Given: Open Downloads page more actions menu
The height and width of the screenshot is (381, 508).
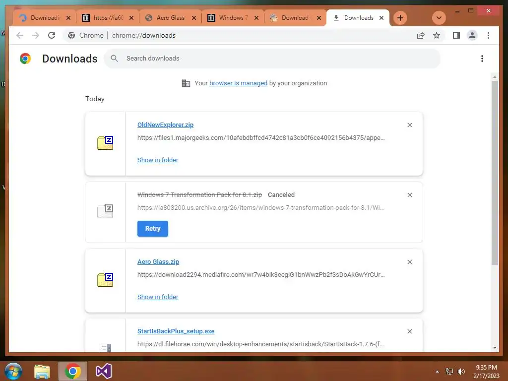Looking at the screenshot, I should click(x=482, y=59).
